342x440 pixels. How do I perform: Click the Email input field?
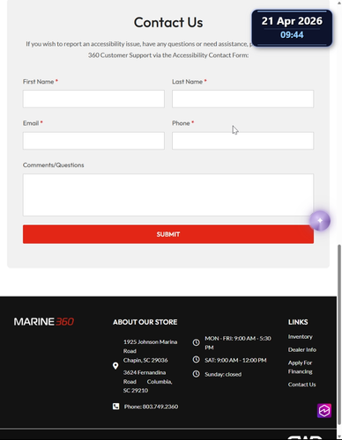pyautogui.click(x=93, y=141)
